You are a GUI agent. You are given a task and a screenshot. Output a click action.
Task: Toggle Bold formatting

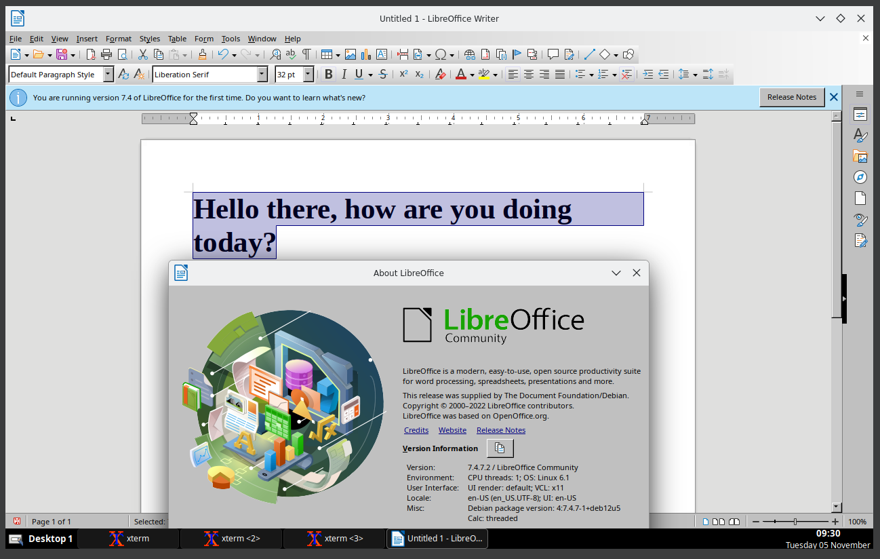coord(329,75)
